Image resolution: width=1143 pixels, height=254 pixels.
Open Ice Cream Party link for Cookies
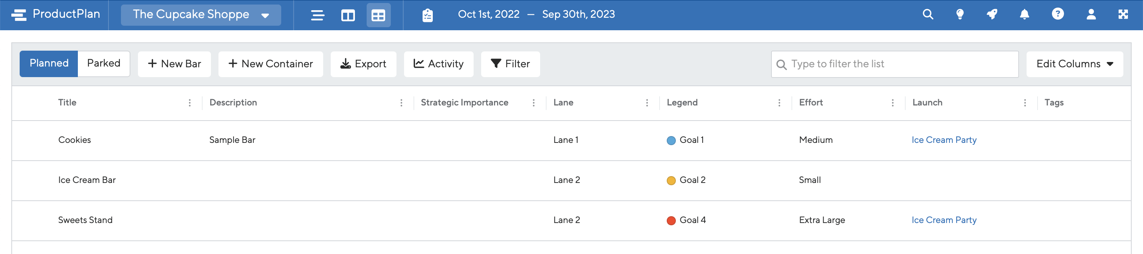[x=944, y=140]
